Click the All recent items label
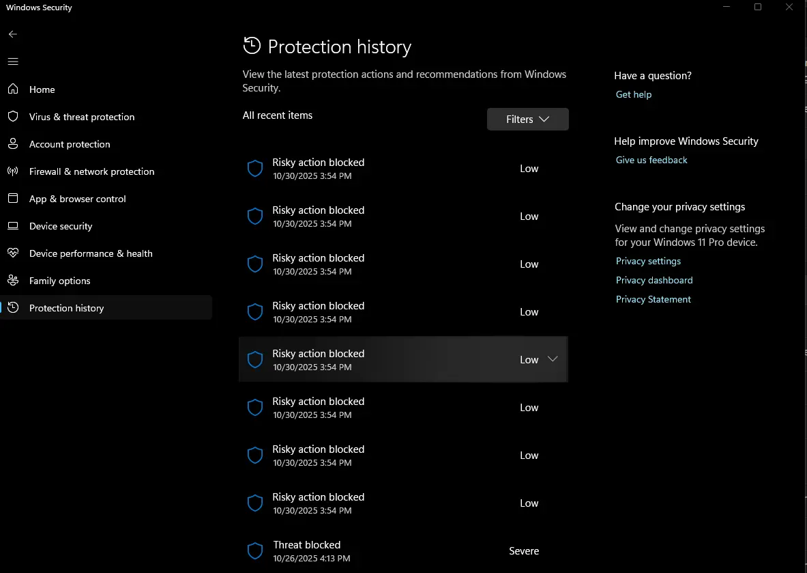 point(278,115)
